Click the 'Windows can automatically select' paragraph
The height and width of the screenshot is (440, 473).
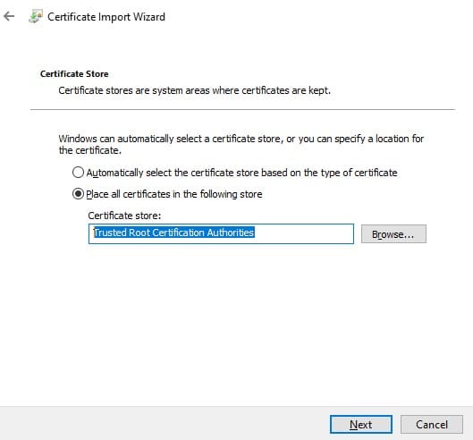241,144
